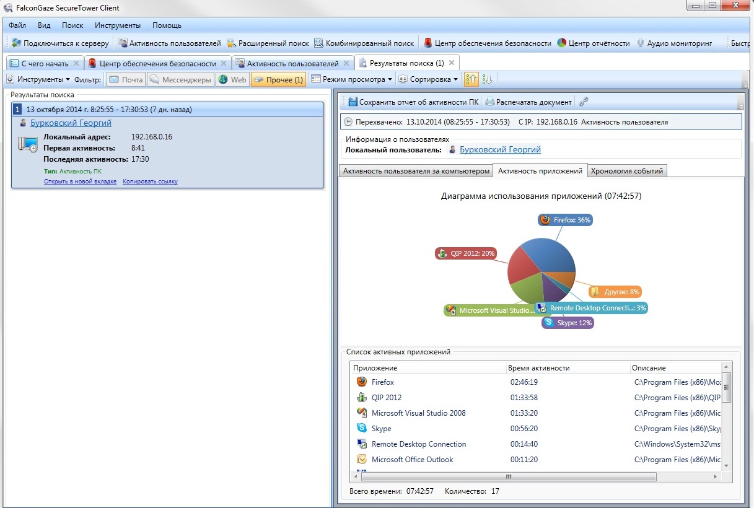Open the Reporting Center pie chart icon
The width and height of the screenshot is (754, 508).
[562, 43]
